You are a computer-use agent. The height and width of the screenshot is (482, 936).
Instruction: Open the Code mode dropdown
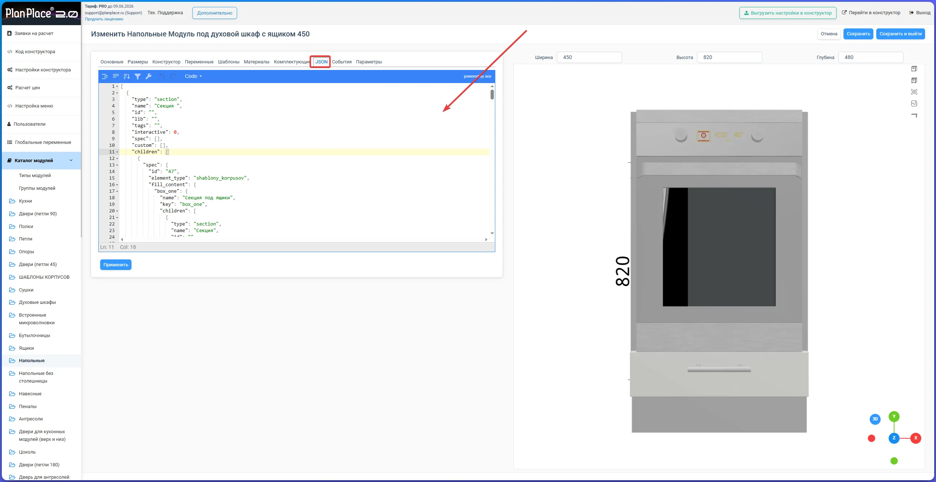tap(193, 76)
